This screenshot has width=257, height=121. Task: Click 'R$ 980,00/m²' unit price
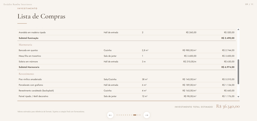pyautogui.click(x=189, y=50)
